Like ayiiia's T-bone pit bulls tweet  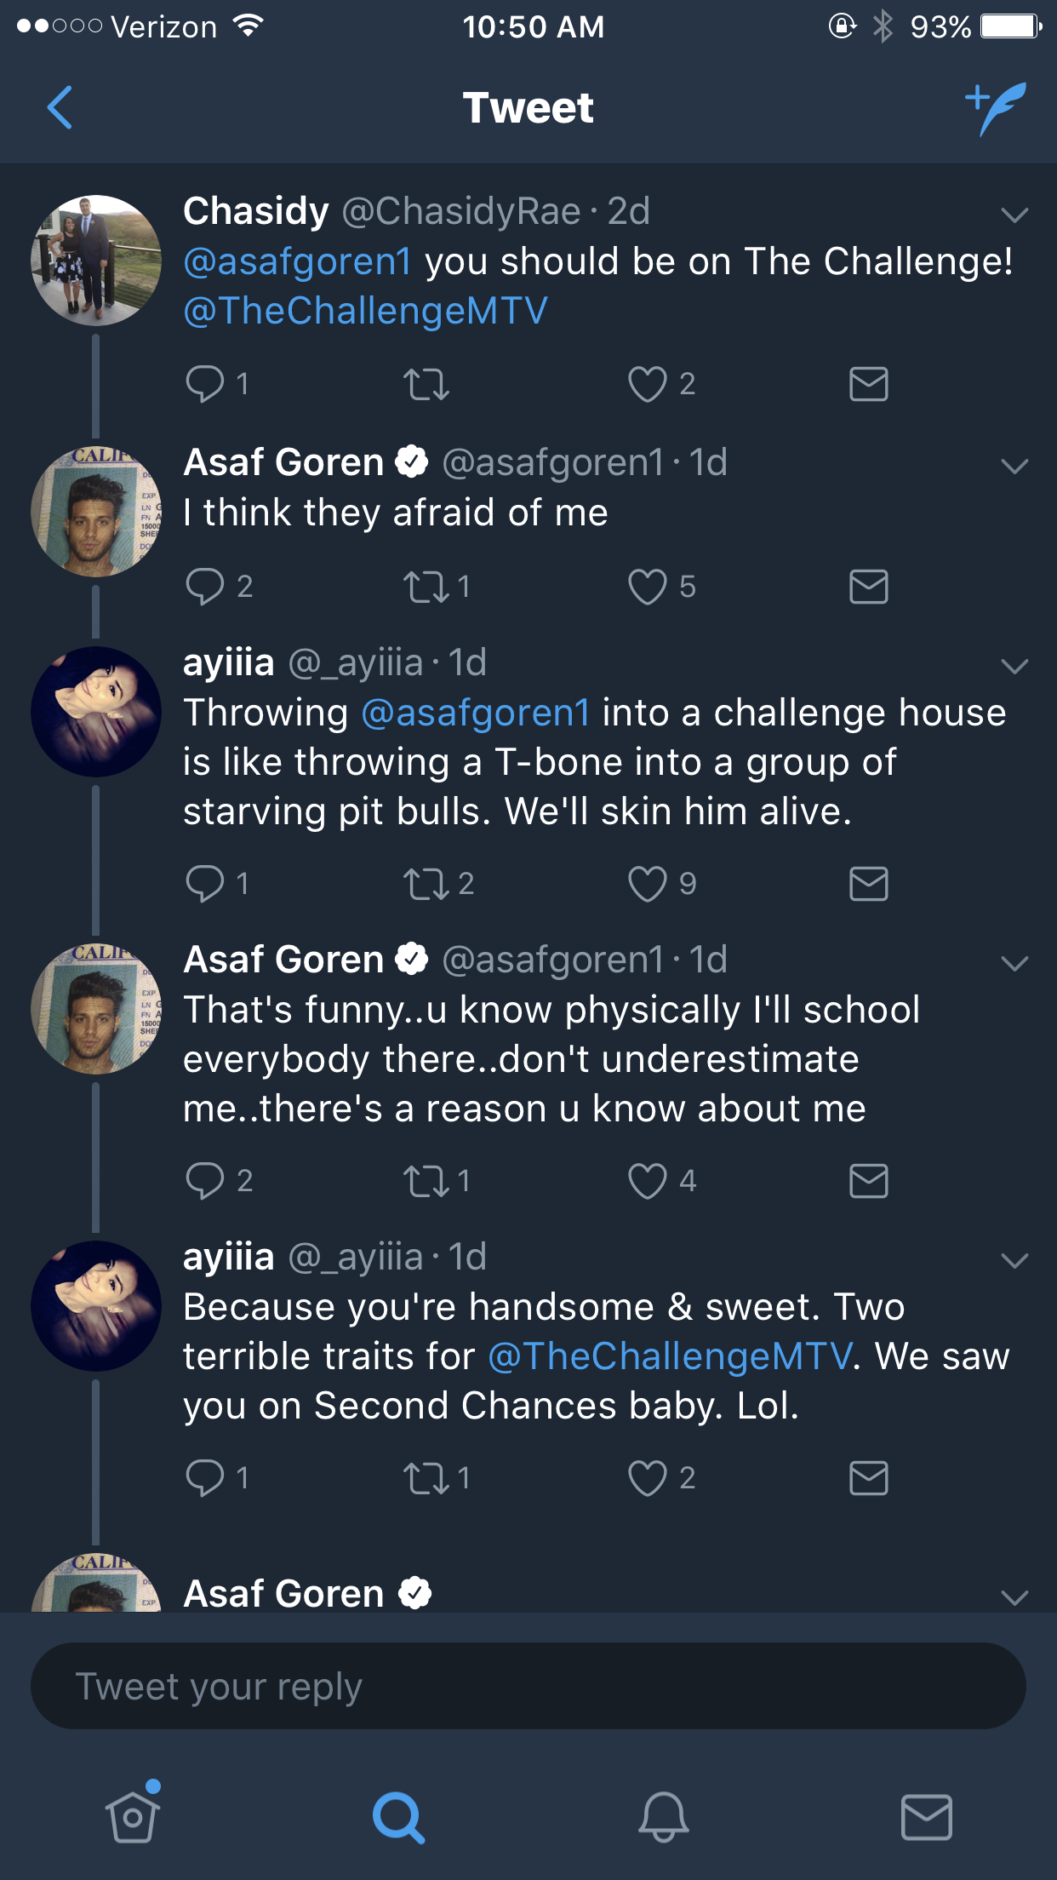[x=648, y=884]
